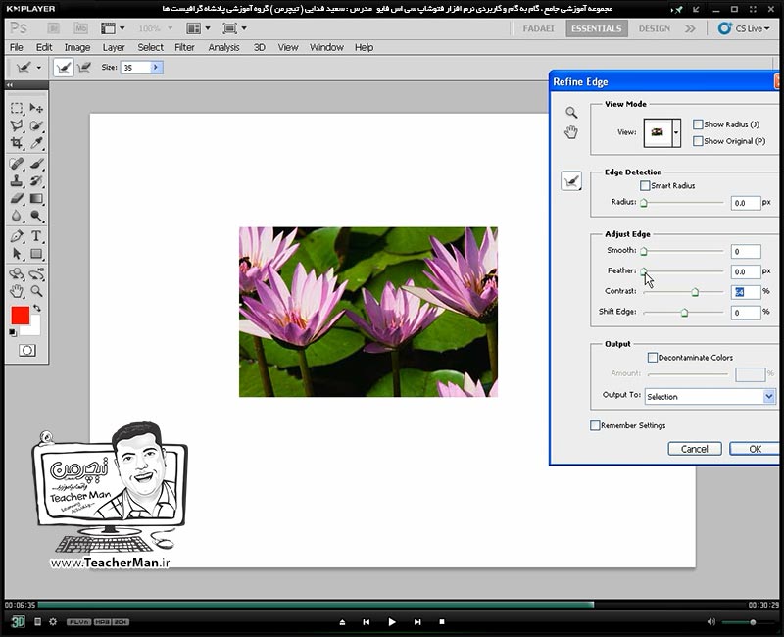Click Hand tool in Refine Edge dialog
This screenshot has height=637, width=784.
[x=571, y=132]
